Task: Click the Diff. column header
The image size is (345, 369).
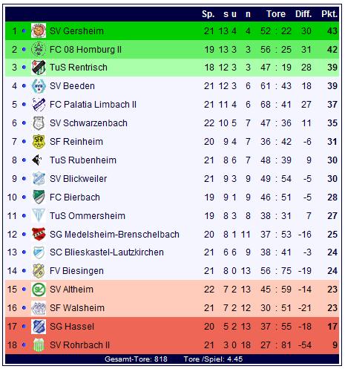Action: coord(303,14)
